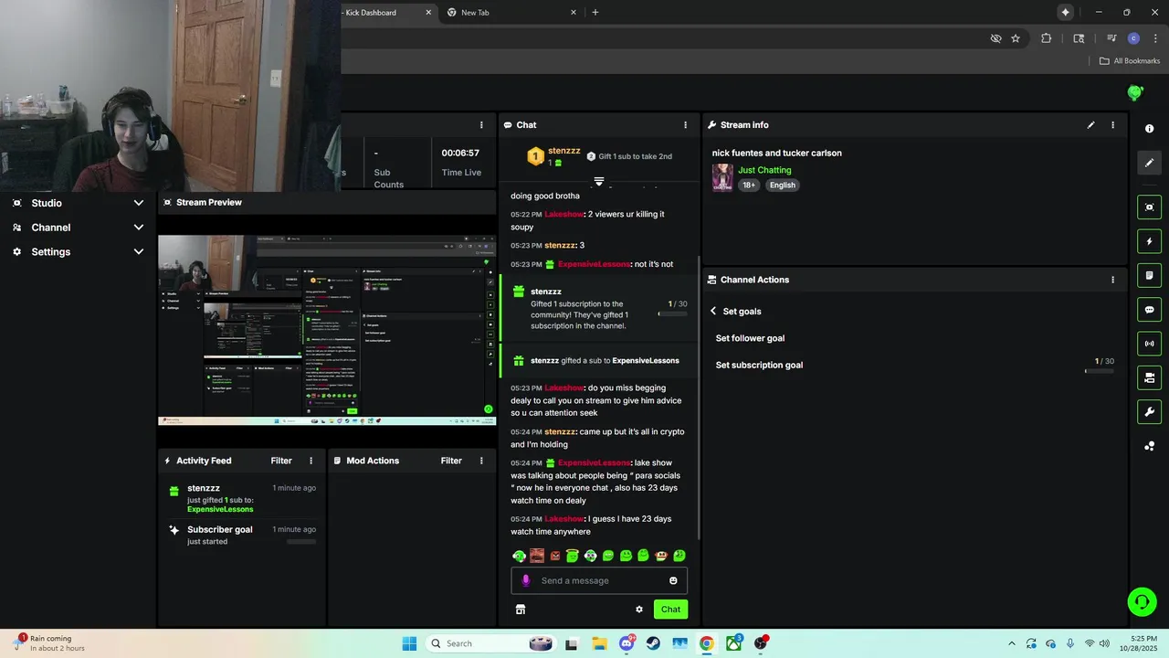Open chat settings gear icon

(639, 610)
